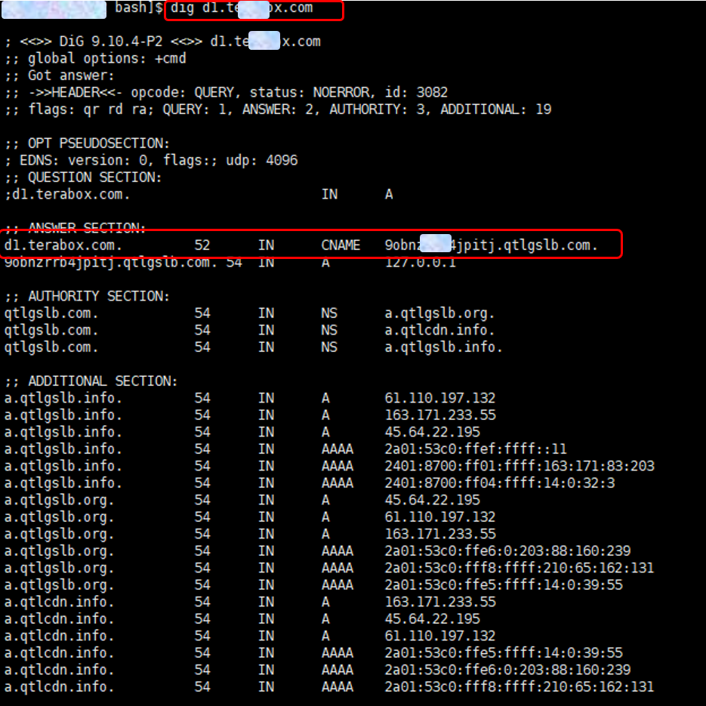Click 'd1.terabox.com.' in the CNAME answer row
Viewport: 706px width, 706px height.
[x=63, y=245]
